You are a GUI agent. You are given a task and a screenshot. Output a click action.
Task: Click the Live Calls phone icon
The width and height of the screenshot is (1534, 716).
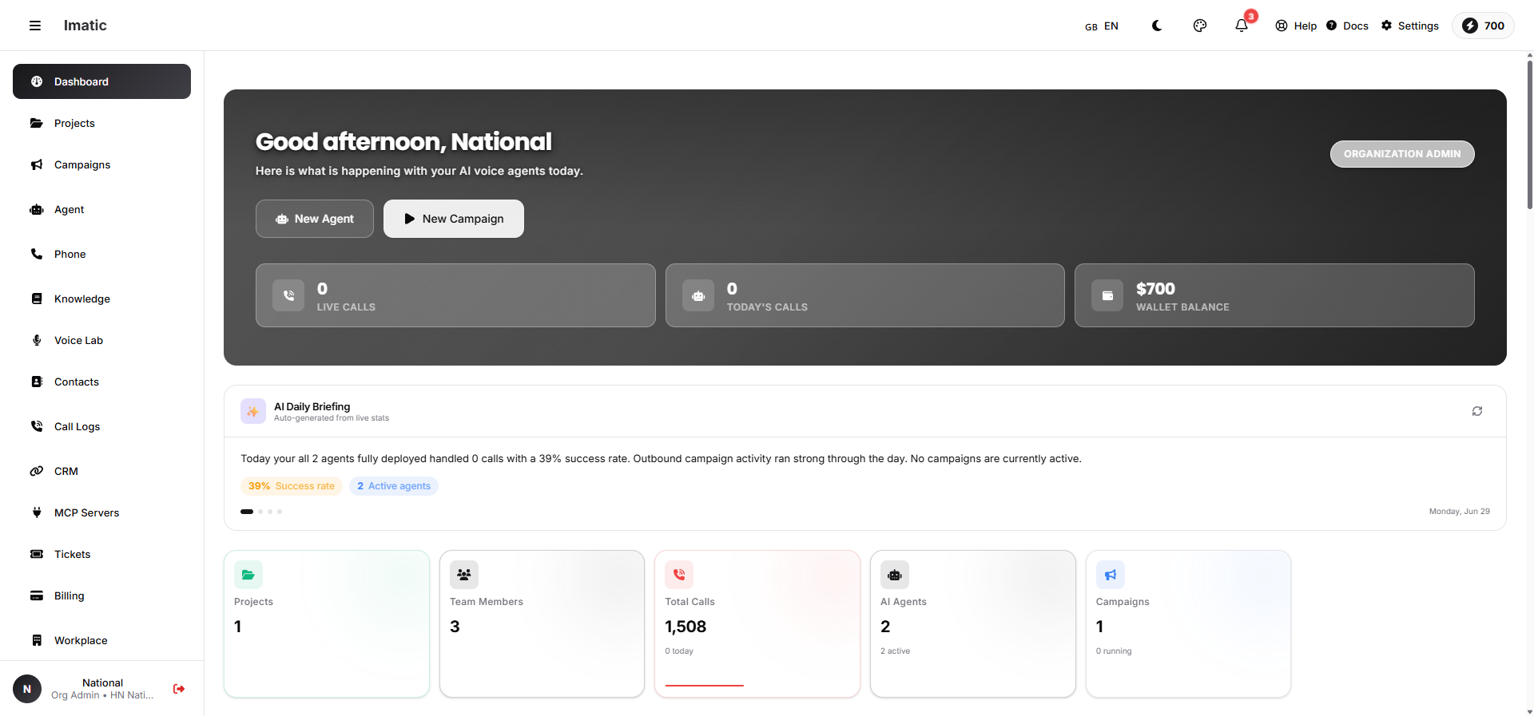tap(288, 295)
